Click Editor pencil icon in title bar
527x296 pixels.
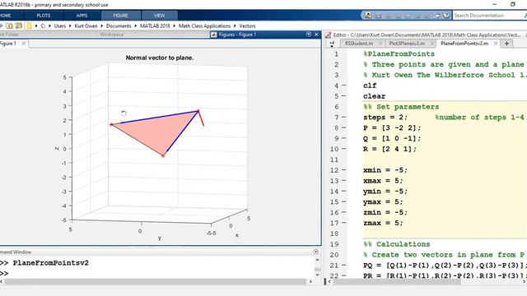click(328, 35)
